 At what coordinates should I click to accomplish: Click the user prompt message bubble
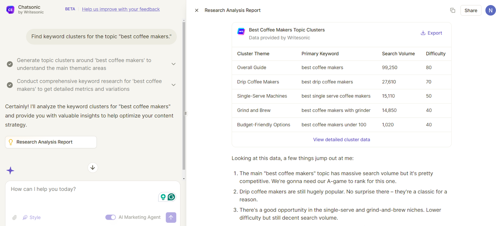101,37
